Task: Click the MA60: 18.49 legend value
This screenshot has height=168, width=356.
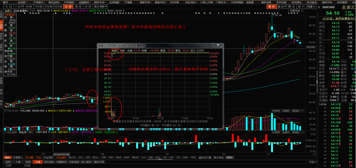Action: click(114, 11)
